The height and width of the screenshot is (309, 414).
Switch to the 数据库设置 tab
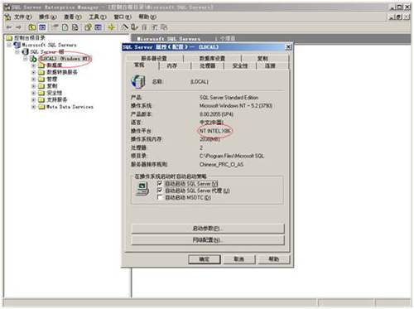click(x=212, y=58)
